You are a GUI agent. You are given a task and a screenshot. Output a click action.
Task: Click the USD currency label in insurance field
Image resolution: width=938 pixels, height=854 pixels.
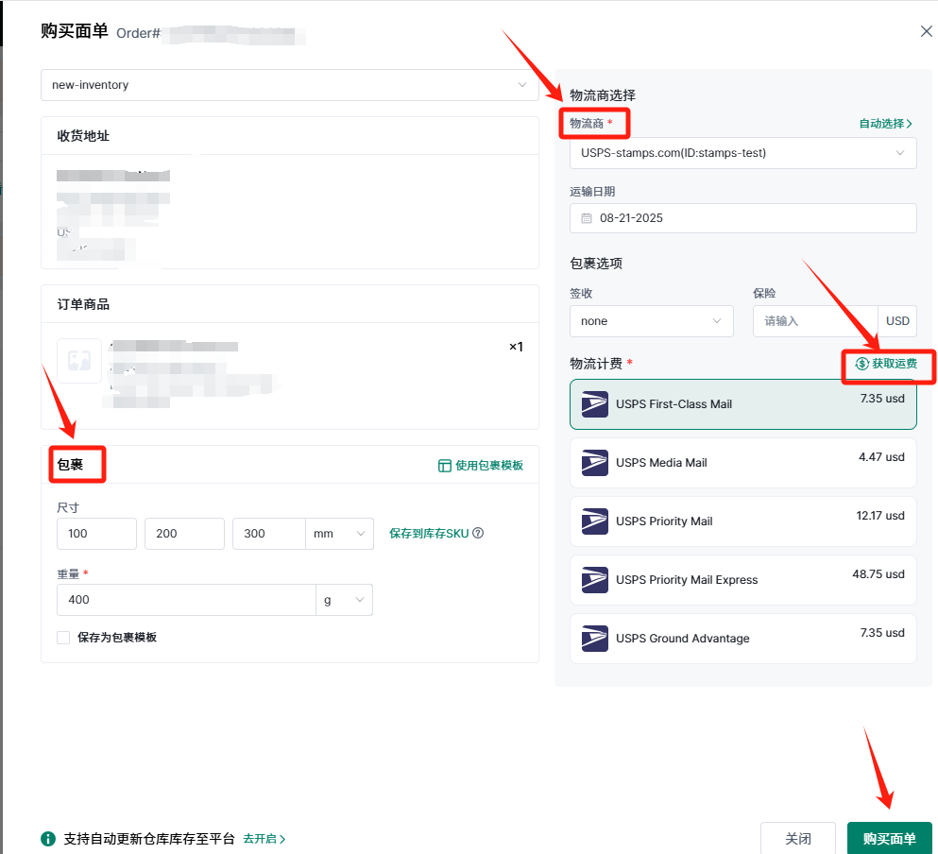[x=897, y=321]
